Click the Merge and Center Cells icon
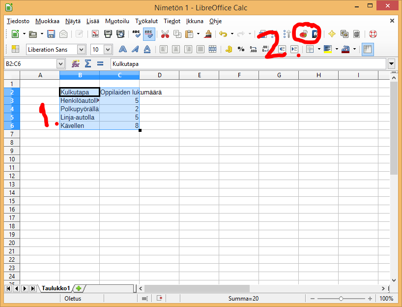Image resolution: width=402 pixels, height=307 pixels. tap(213, 49)
